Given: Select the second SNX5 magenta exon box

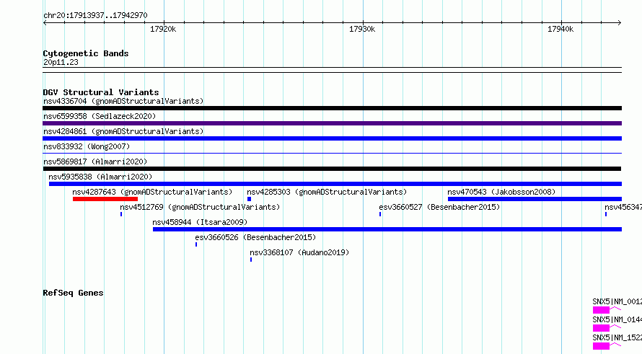Looking at the screenshot, I should (x=601, y=328).
